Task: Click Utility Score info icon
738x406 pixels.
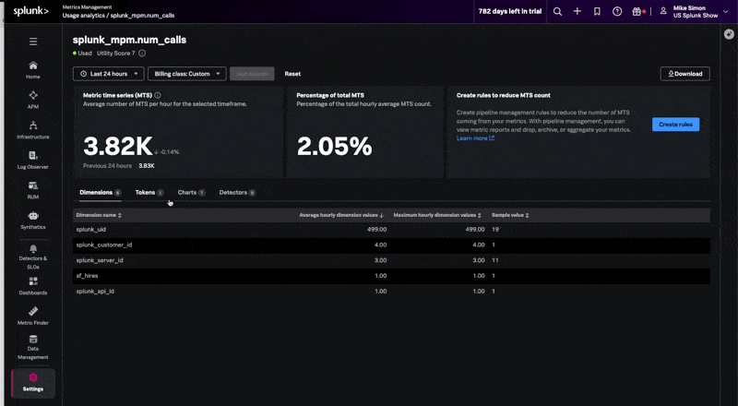Action: [x=142, y=54]
